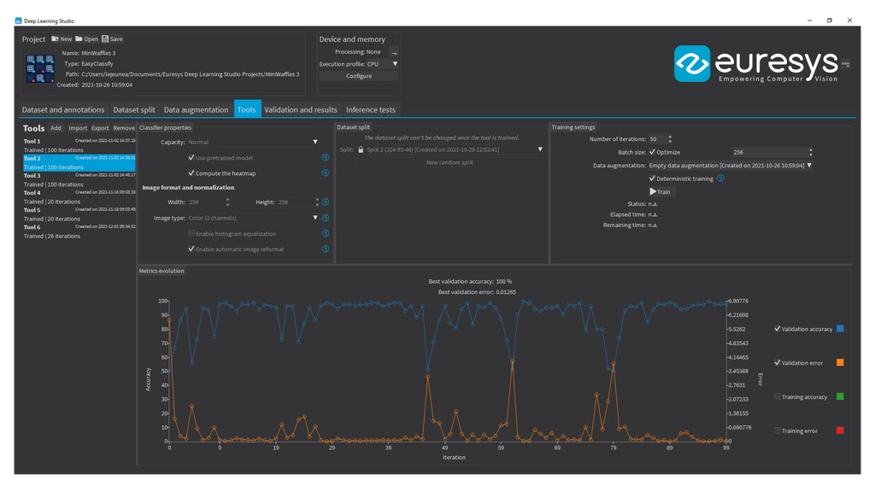Toggle the Validation accuracy checkbox

click(x=778, y=329)
